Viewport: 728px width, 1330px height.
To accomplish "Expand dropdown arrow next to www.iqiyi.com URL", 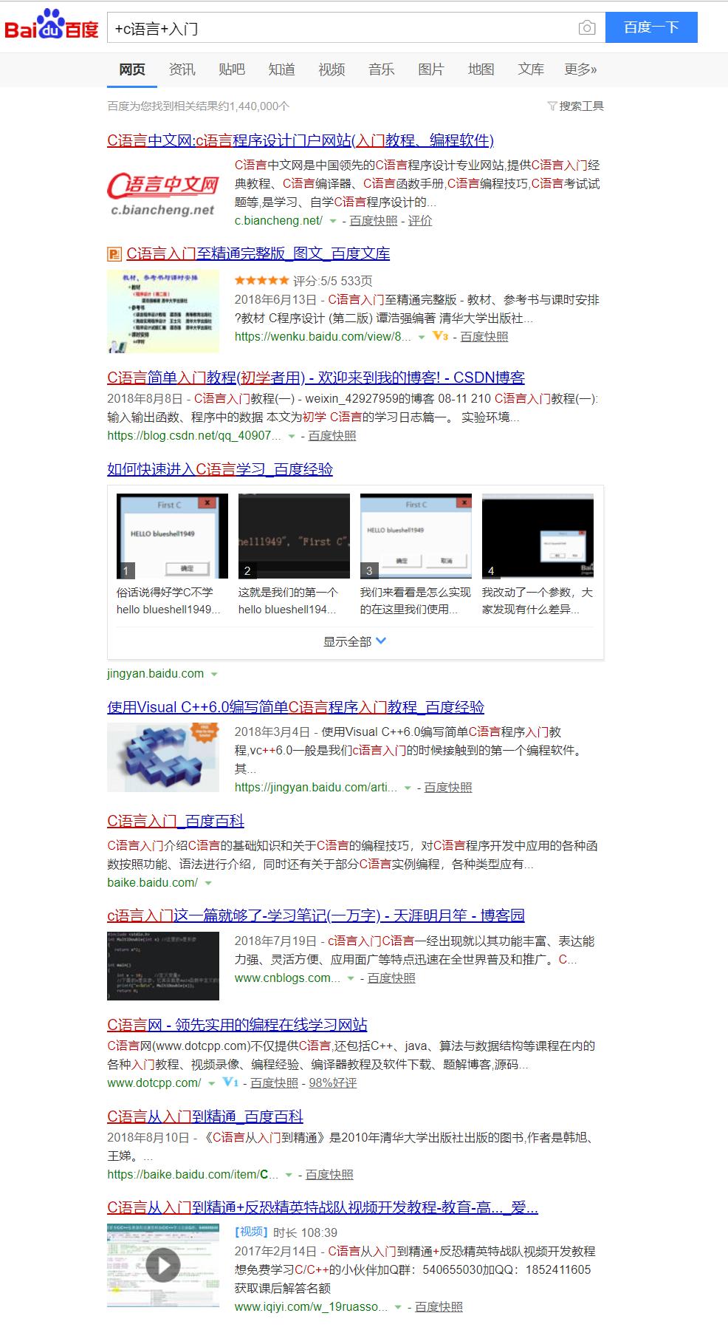I will pyautogui.click(x=398, y=1308).
